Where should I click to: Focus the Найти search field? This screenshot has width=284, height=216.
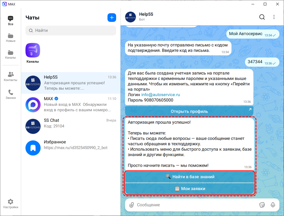tap(71, 30)
